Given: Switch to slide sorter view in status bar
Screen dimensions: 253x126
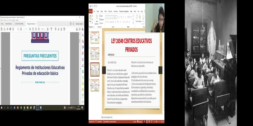Looking at the screenshot, I should [147, 122].
